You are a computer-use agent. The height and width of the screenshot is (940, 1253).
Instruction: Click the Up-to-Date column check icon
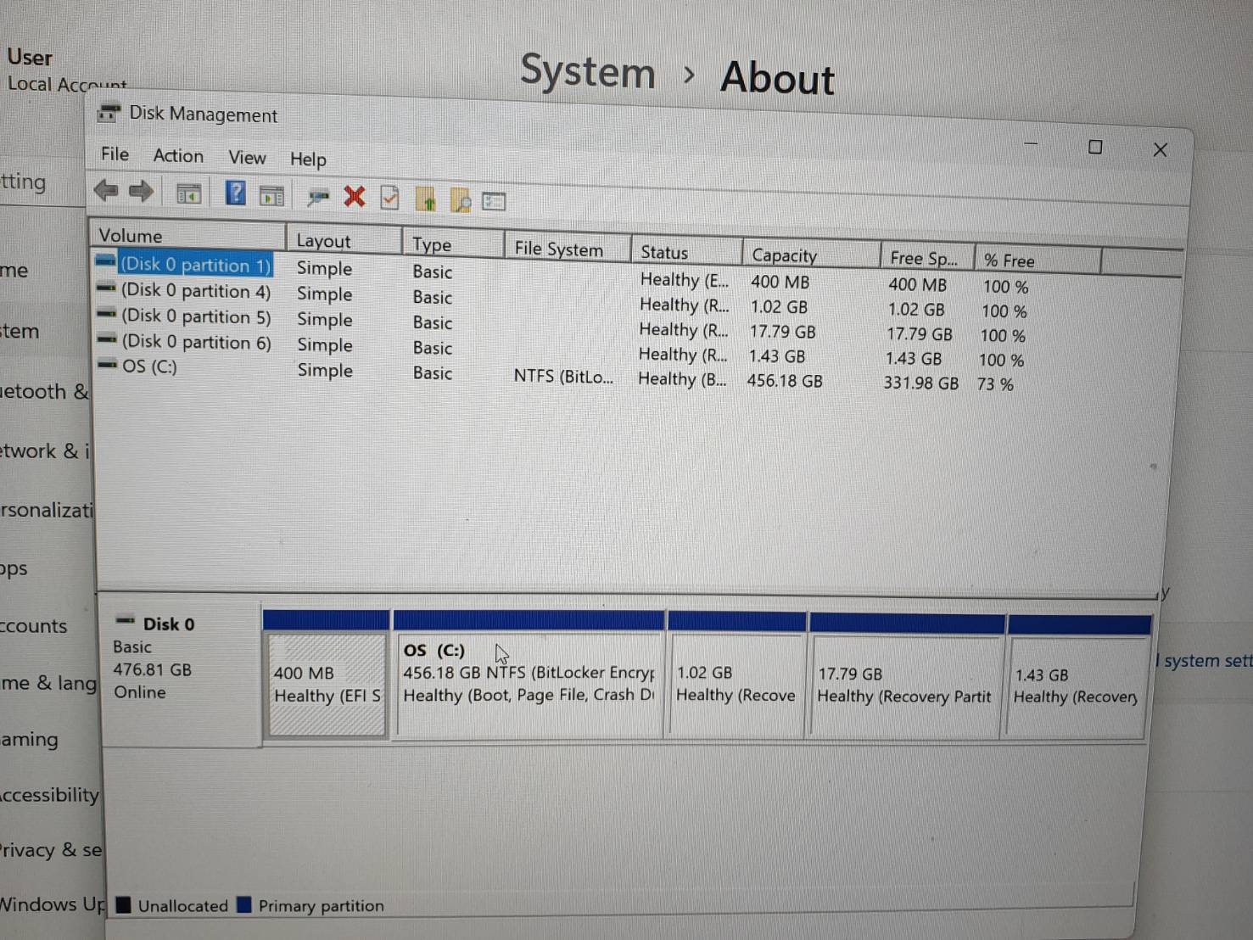pyautogui.click(x=389, y=199)
